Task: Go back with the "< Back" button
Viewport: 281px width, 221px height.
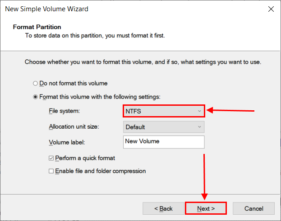Action: pos(163,208)
